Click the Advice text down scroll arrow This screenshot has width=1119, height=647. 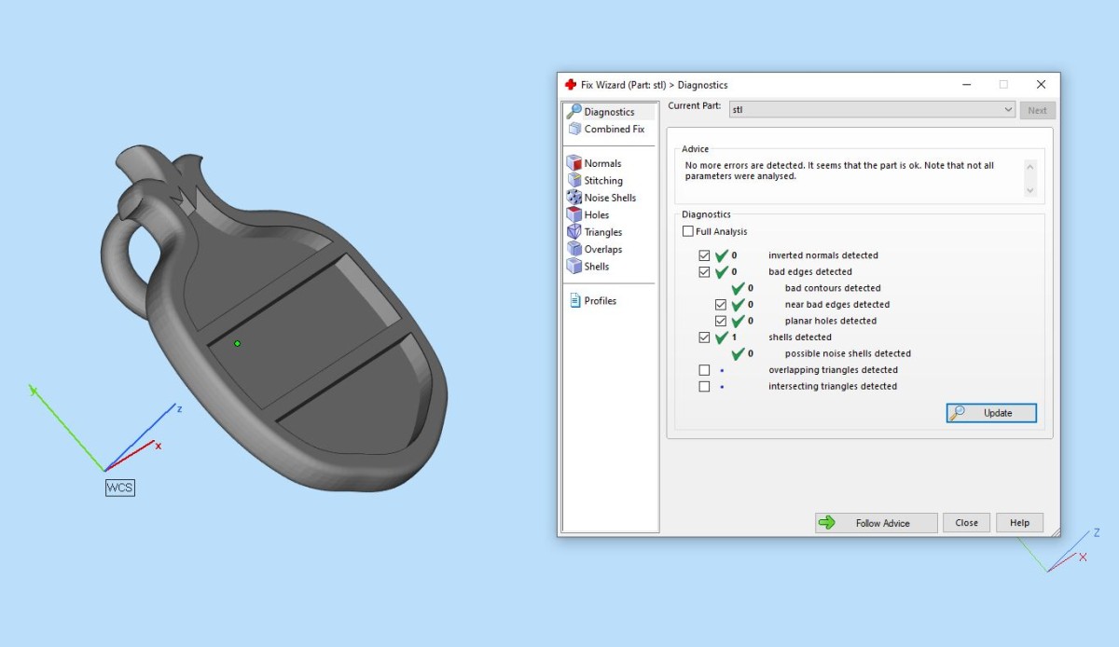(1030, 190)
